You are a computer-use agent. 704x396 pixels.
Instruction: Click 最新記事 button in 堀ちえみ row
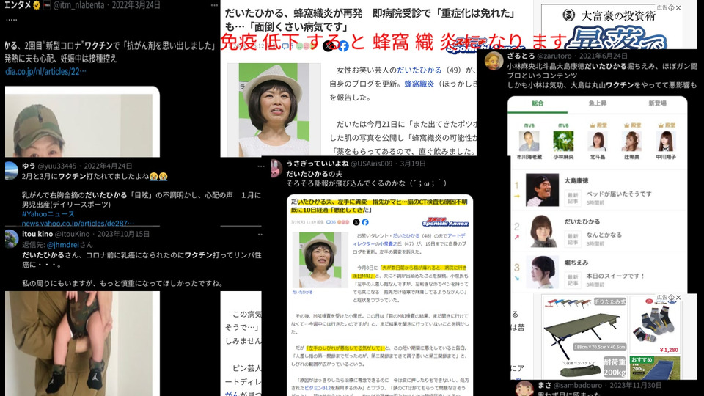573,280
